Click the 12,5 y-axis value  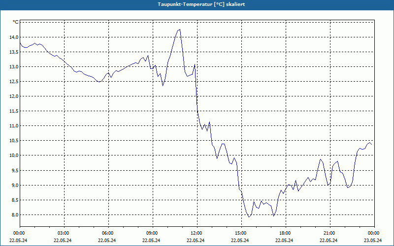(x=14, y=82)
